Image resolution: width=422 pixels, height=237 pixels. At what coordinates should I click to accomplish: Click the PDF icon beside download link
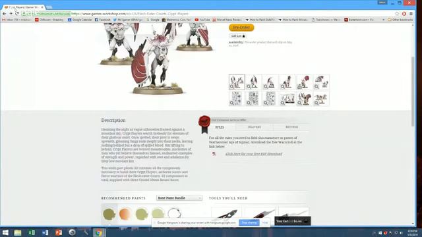tap(214, 154)
